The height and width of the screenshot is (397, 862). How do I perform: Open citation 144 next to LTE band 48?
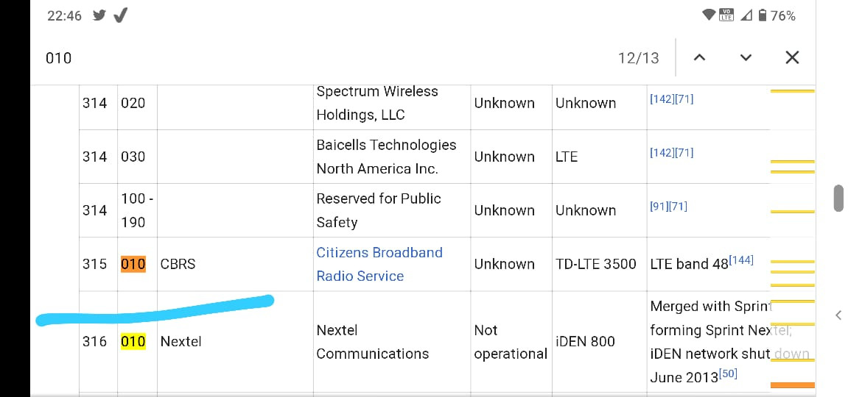(x=742, y=260)
